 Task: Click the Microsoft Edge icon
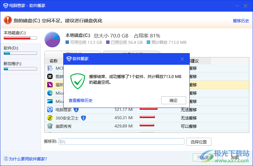50,93
